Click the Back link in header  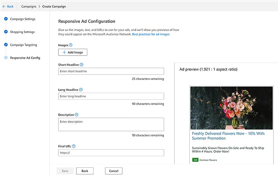tap(10, 6)
